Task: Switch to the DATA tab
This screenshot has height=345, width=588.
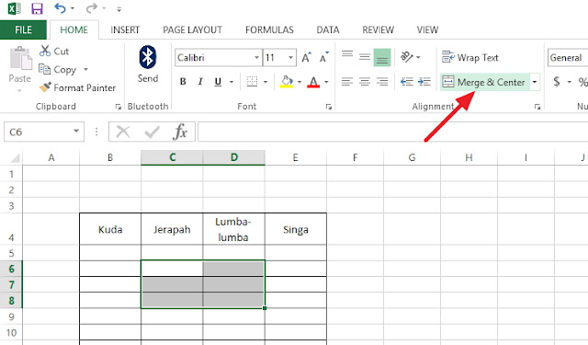Action: click(328, 29)
